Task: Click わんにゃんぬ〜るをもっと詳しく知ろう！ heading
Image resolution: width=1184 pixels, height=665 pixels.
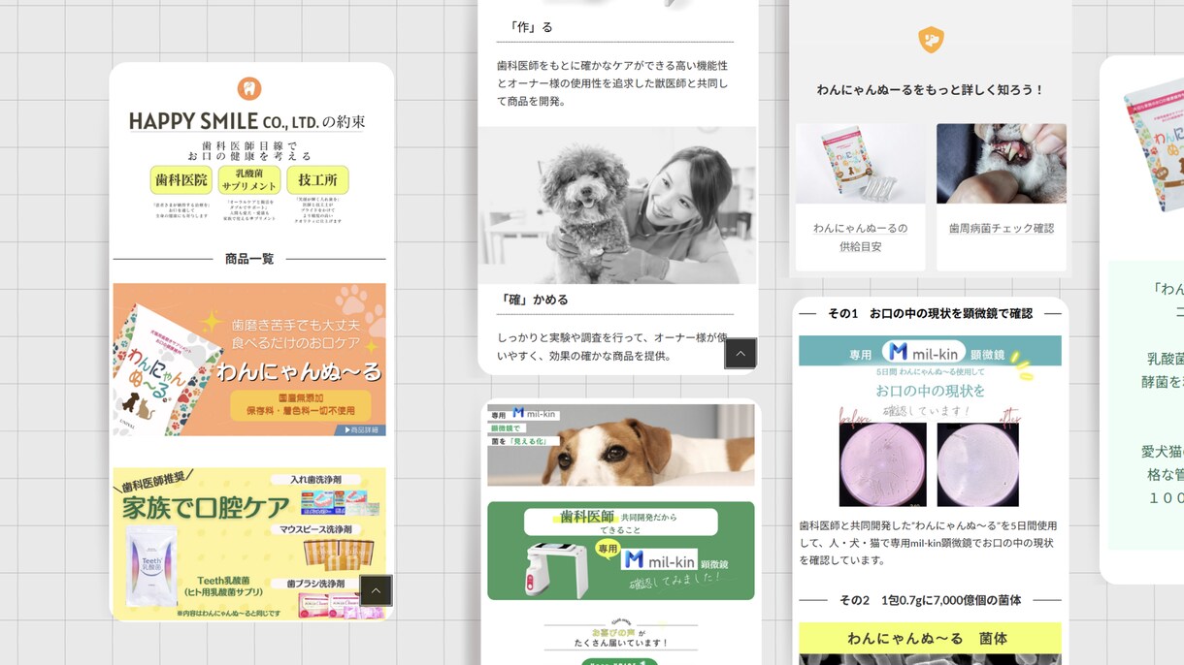Action: click(930, 90)
